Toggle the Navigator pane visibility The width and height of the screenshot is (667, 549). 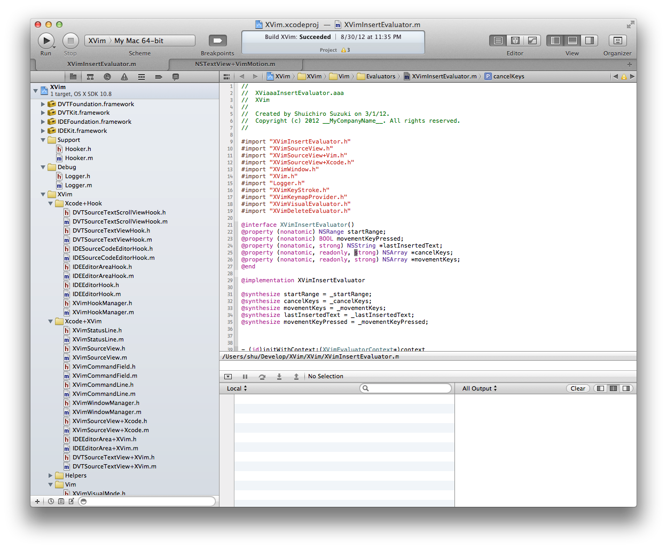click(555, 41)
